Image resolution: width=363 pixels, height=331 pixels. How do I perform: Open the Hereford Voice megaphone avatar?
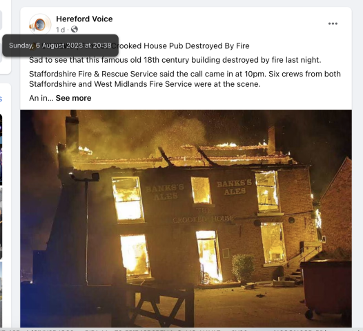(x=40, y=24)
